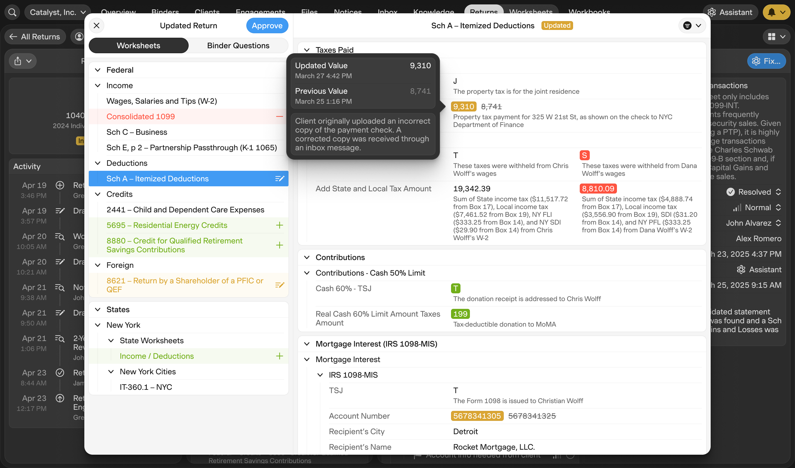This screenshot has height=468, width=795.
Task: Click the share/export icon button
Action: [18, 61]
